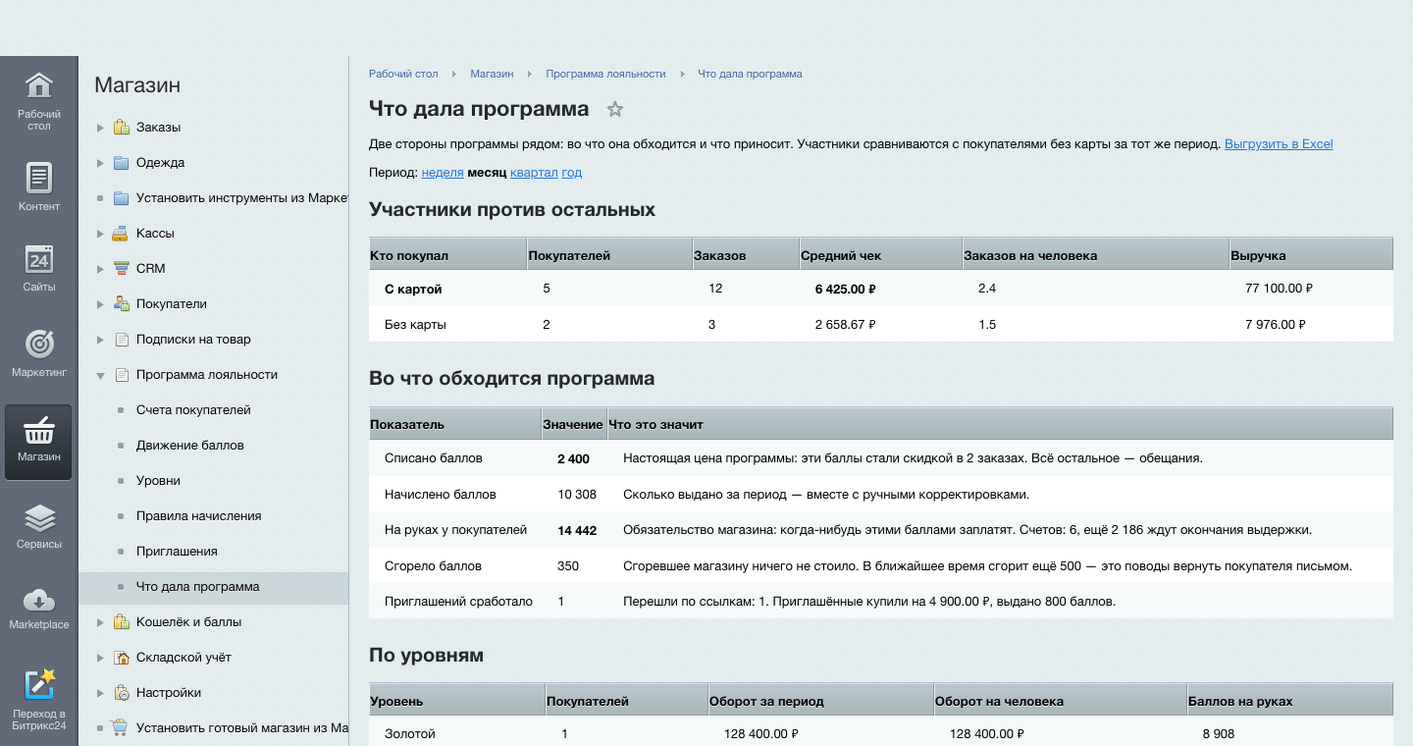Go to Рабочий стол breadcrumb

[x=403, y=74]
